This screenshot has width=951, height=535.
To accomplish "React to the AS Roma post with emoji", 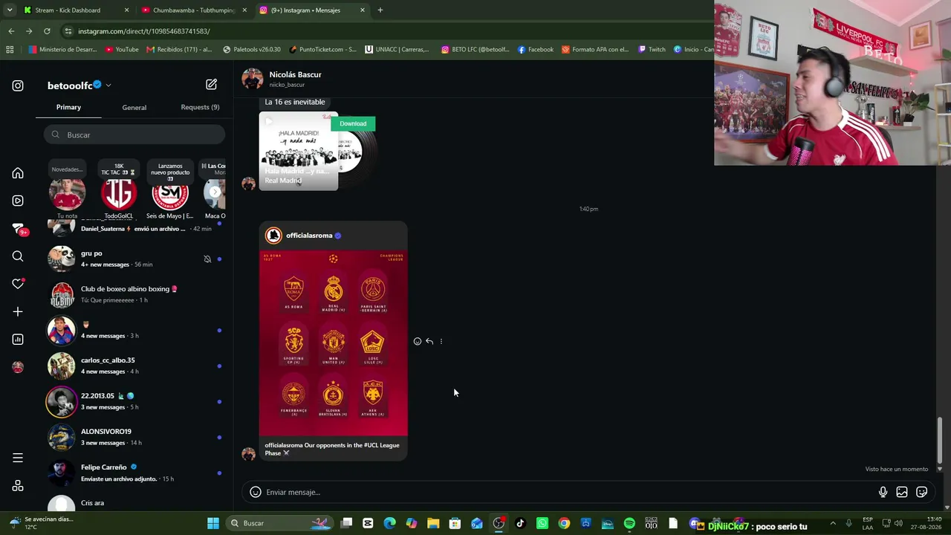I will click(418, 341).
